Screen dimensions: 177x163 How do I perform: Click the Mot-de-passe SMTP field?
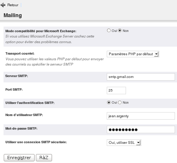click(x=141, y=130)
